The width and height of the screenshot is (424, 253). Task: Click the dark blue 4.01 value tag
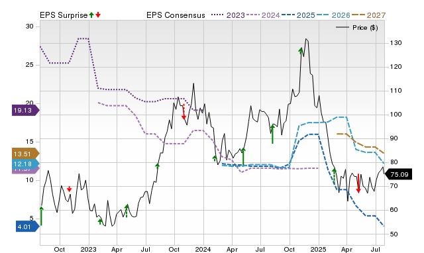pyautogui.click(x=28, y=227)
